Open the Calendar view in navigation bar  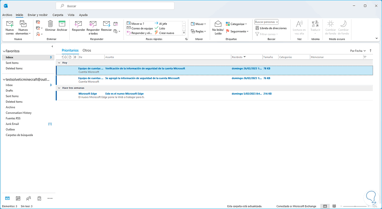tap(18, 198)
